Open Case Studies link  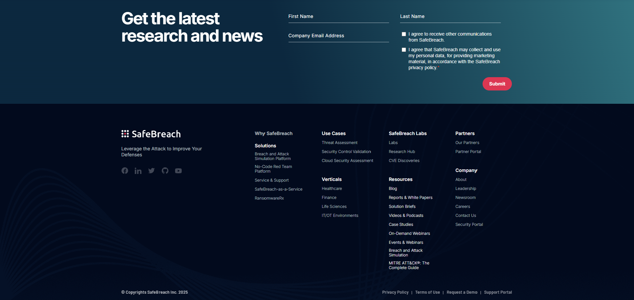(x=401, y=225)
